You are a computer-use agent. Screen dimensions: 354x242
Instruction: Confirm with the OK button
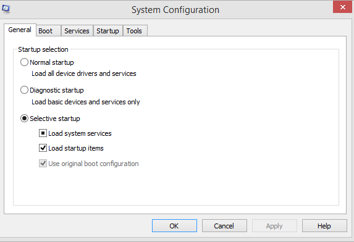click(x=174, y=226)
